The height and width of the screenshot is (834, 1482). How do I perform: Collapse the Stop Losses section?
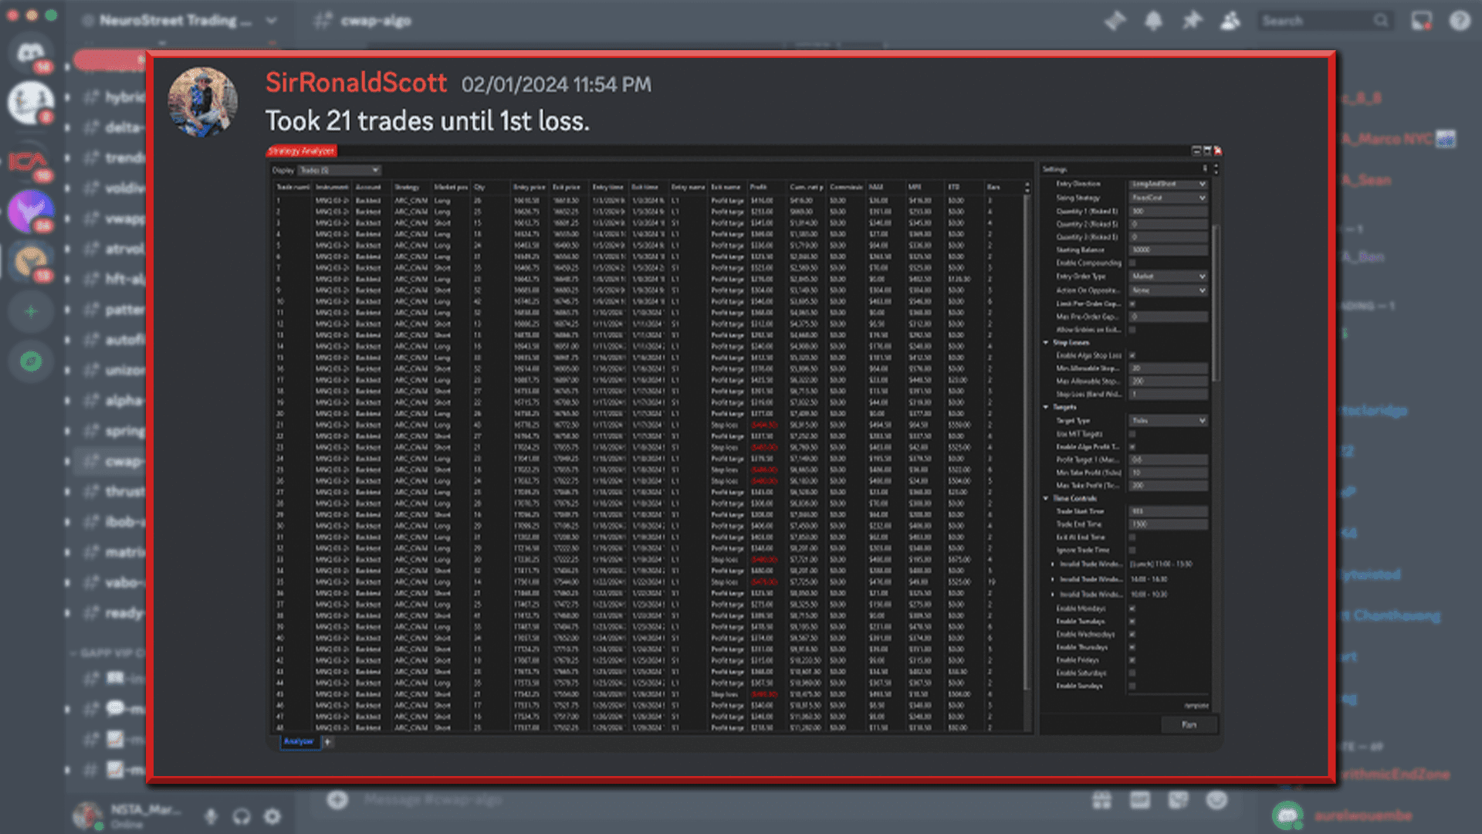[1046, 342]
